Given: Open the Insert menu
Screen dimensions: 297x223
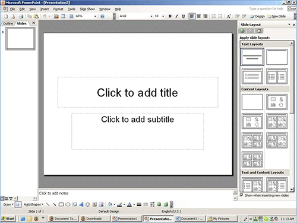Looking at the screenshot, I should tap(45, 9).
